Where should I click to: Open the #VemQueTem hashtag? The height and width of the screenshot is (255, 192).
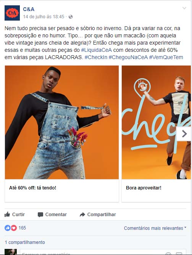click(x=166, y=57)
